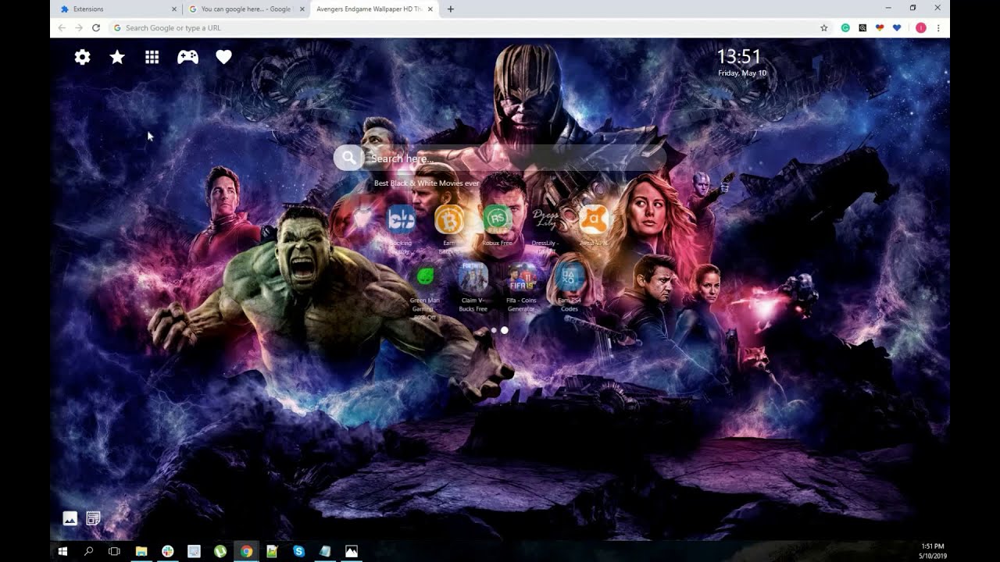The image size is (1000, 562).
Task: Select the second shortcuts page dot
Action: coord(505,330)
